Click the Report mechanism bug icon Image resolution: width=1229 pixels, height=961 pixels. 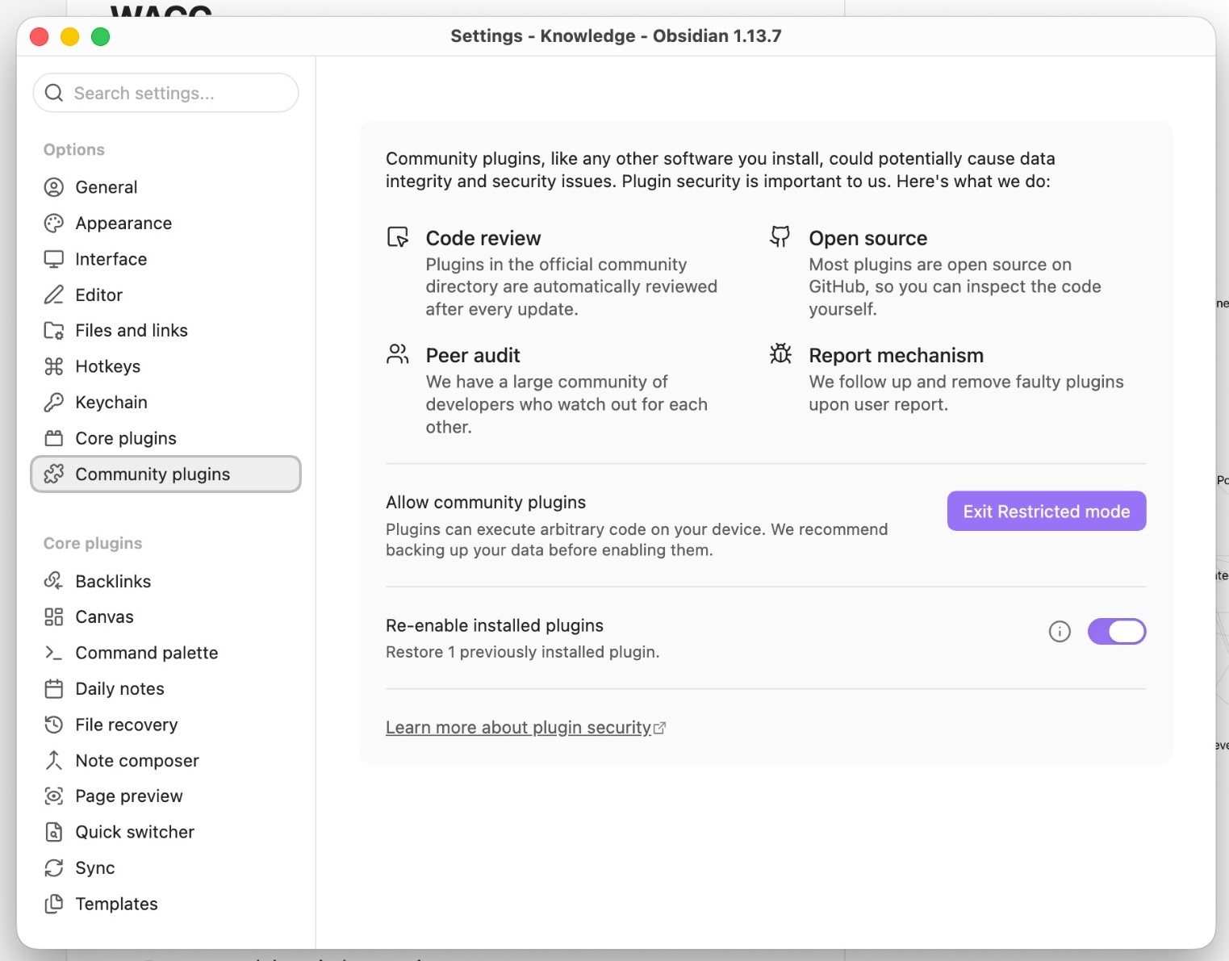tap(780, 353)
